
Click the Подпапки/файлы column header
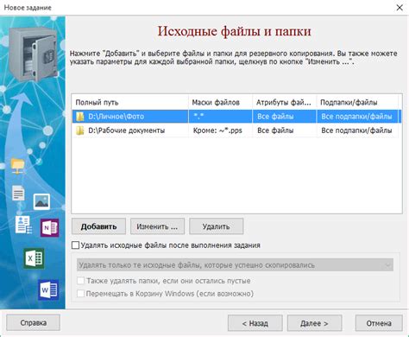[357, 102]
